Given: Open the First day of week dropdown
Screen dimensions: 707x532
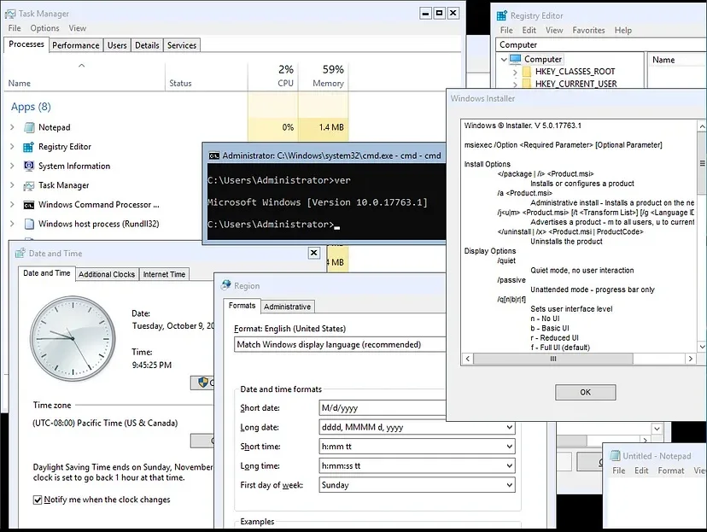Looking at the screenshot, I should 512,485.
